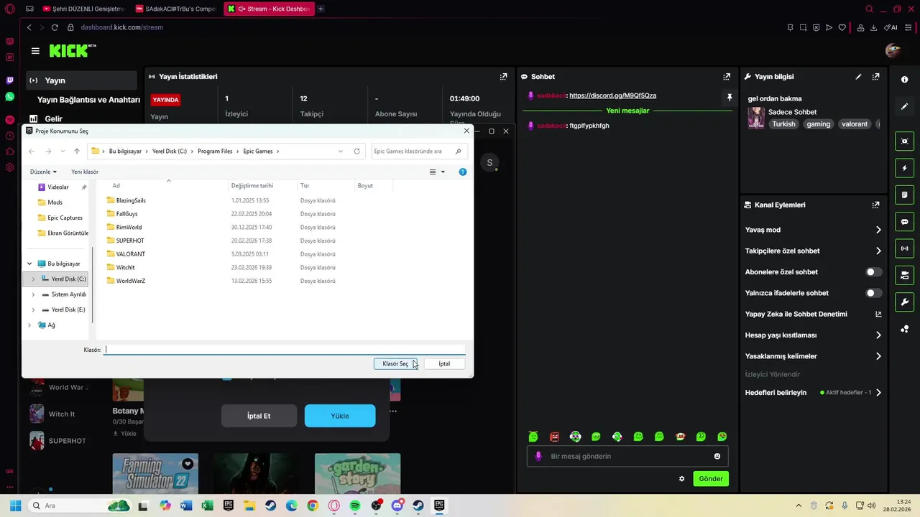Select the VALORANT folder
The width and height of the screenshot is (920, 517).
[x=131, y=254]
